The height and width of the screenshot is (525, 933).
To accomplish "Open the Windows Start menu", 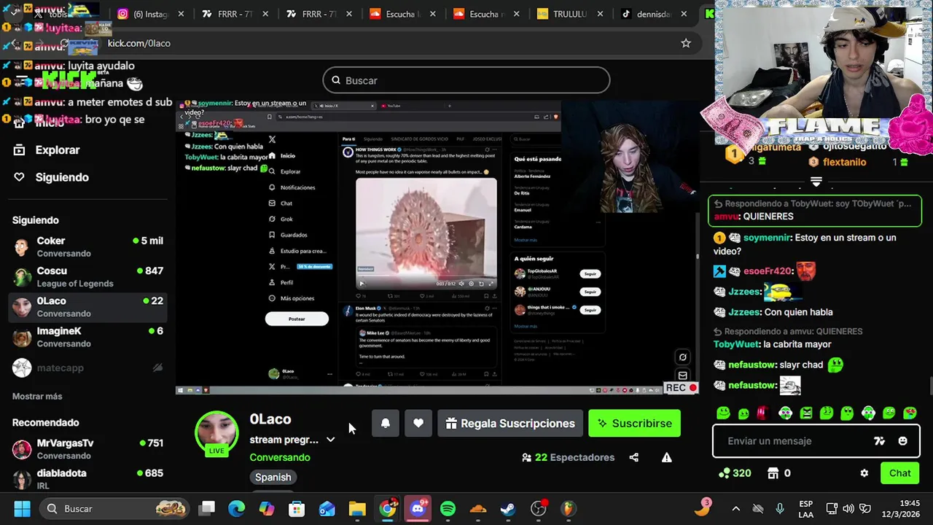I will tap(22, 508).
